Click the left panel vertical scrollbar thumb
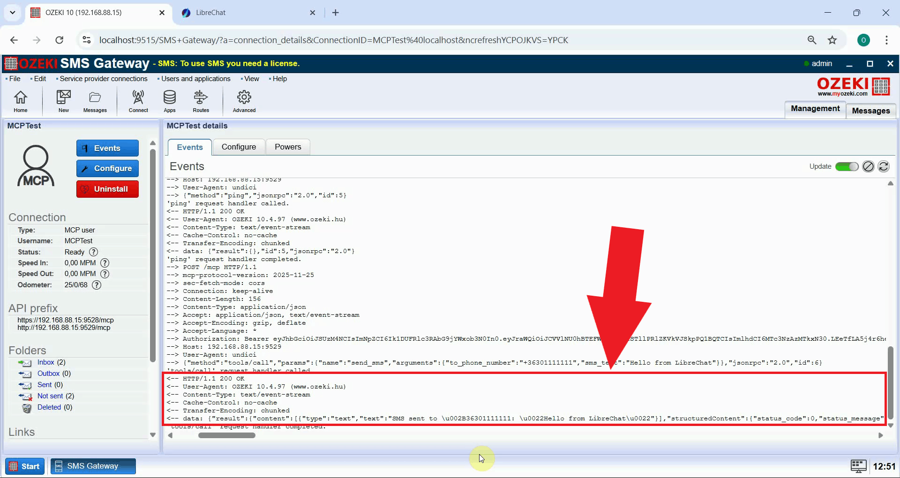The height and width of the screenshot is (478, 900). click(x=152, y=255)
